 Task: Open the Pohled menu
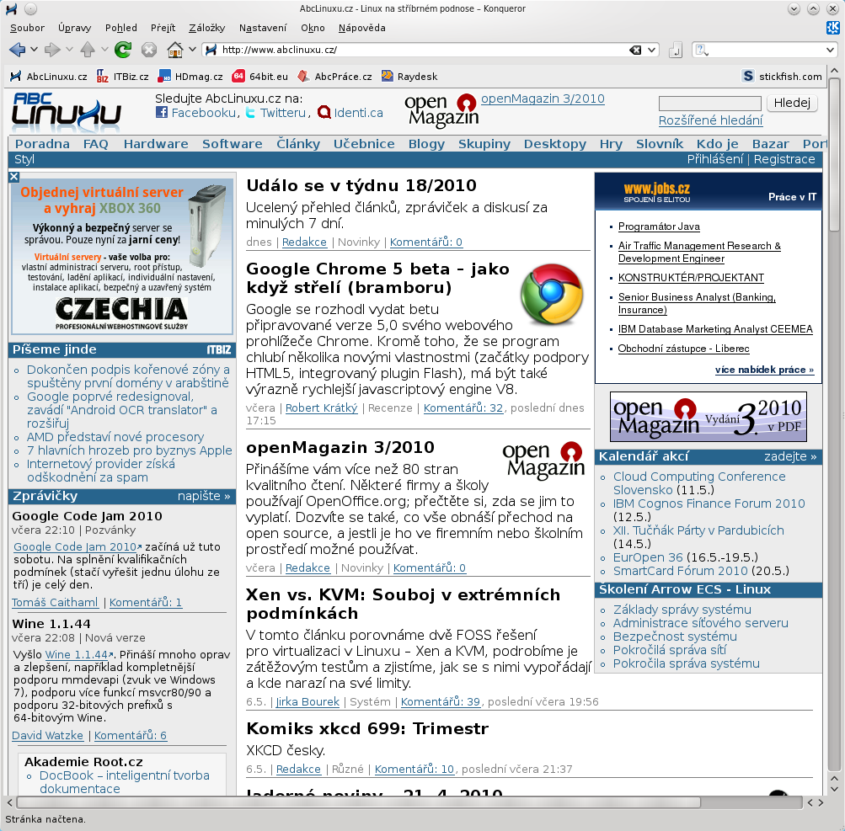[120, 28]
